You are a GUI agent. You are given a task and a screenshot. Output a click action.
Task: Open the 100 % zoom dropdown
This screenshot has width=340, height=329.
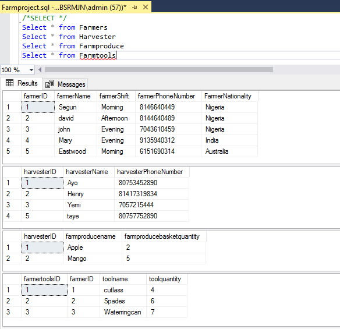click(x=31, y=70)
